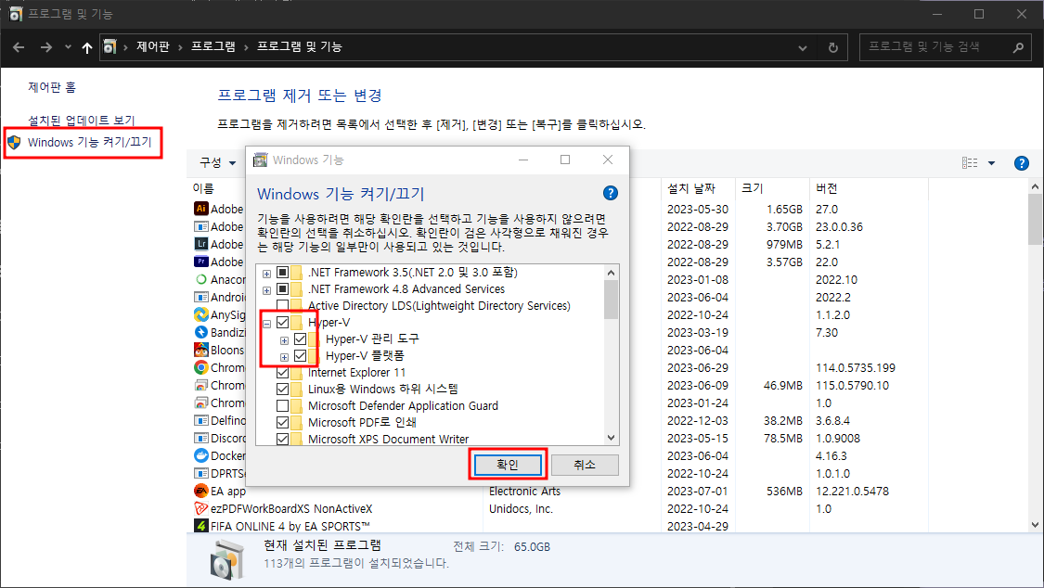Open 제어판 홈 link
Viewport: 1044px width, 588px height.
(x=52, y=87)
